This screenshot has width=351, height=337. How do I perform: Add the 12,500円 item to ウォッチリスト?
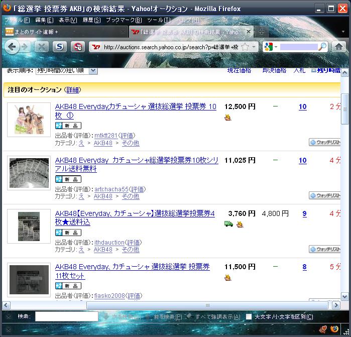(325, 142)
